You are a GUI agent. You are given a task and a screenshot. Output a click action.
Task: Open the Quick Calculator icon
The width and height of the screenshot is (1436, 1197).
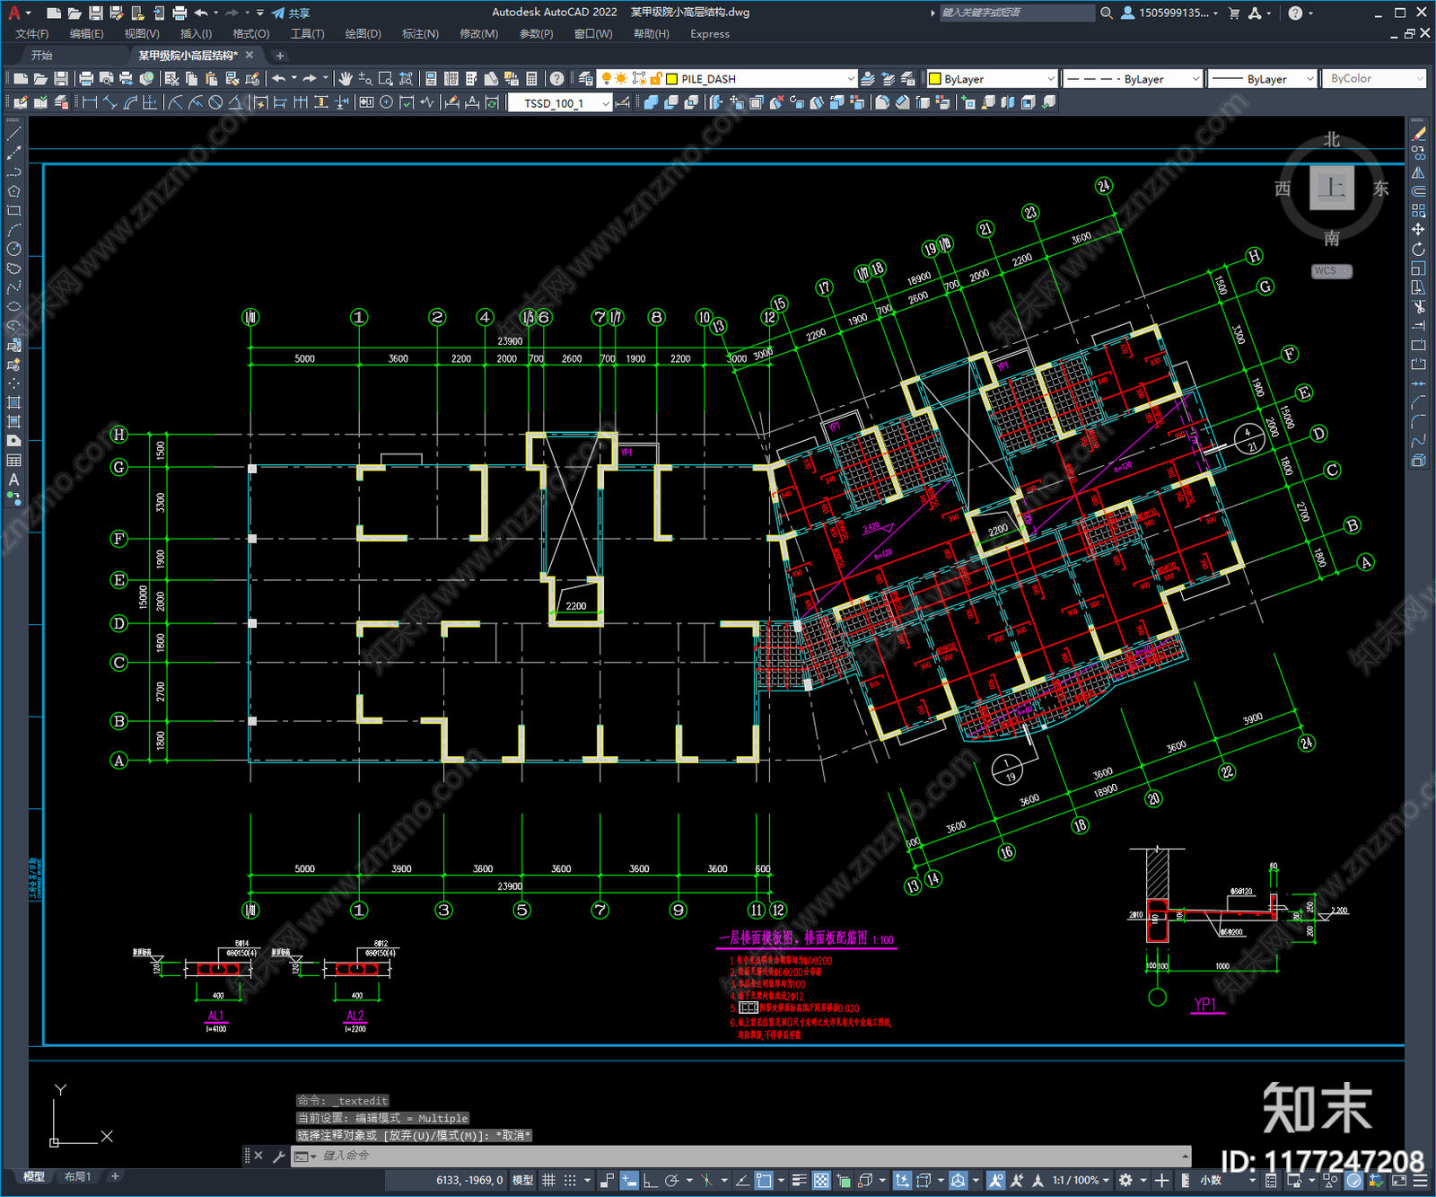pos(531,79)
